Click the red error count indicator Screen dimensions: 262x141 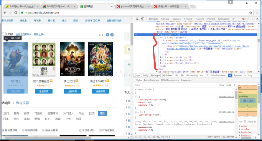(x=245, y=19)
